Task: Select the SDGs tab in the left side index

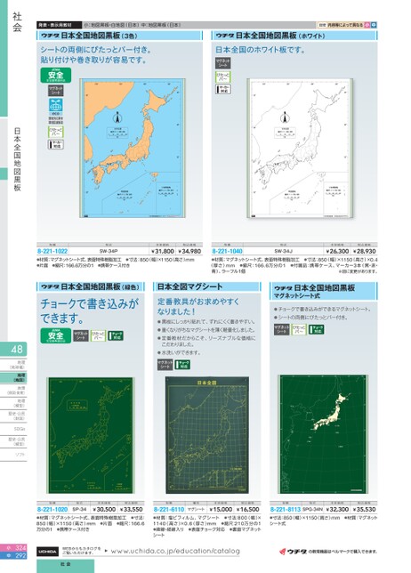Action: (13, 429)
